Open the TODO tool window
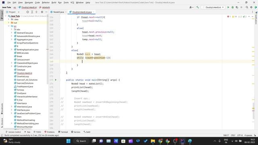Screen dimensions: 258x145 click(x=37, y=132)
